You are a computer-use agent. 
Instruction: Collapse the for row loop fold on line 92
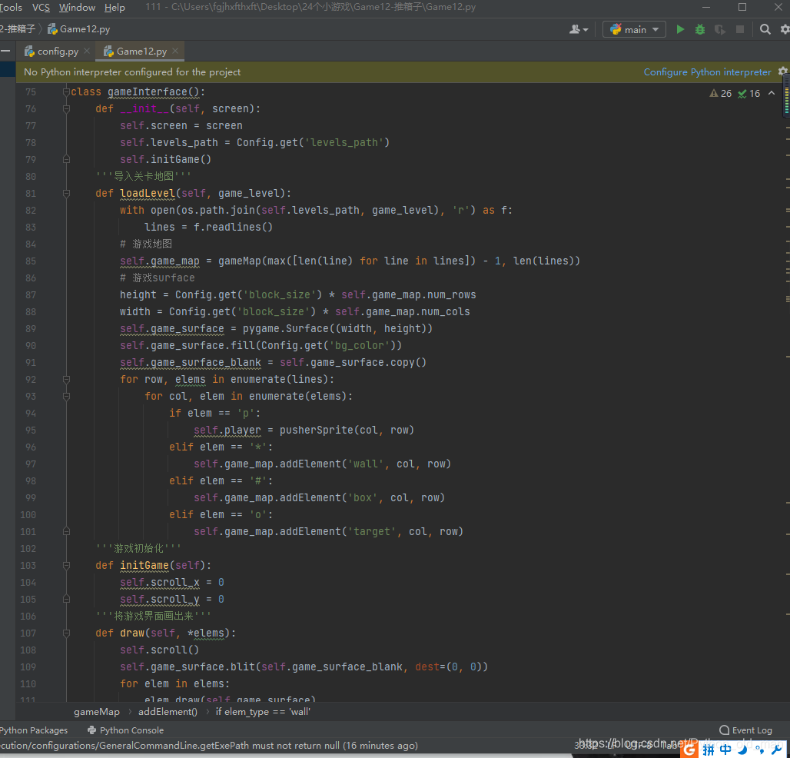[66, 380]
